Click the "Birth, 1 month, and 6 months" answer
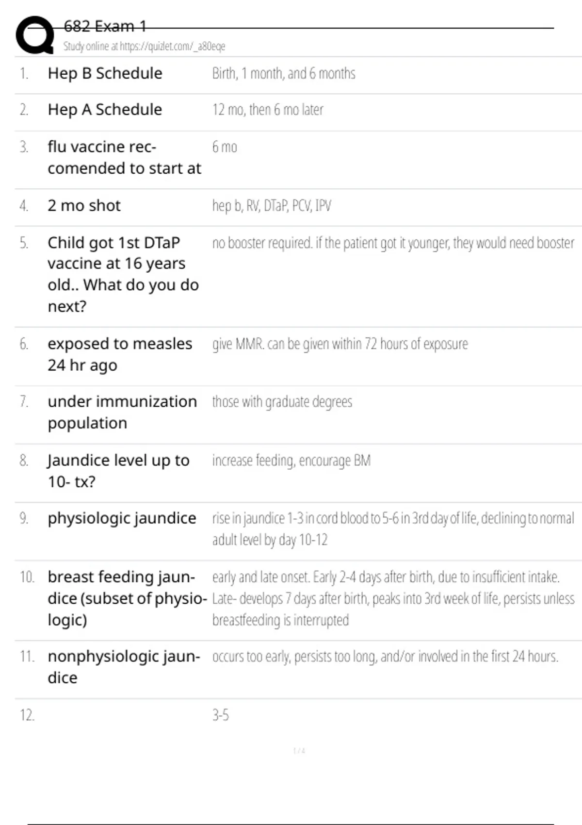 284,73
